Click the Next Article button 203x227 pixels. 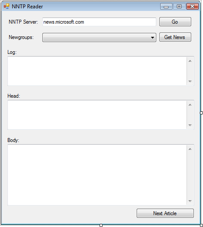pos(165,213)
